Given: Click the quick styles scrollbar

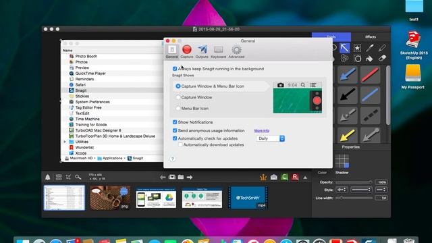Looking at the screenshot, I should (388, 95).
